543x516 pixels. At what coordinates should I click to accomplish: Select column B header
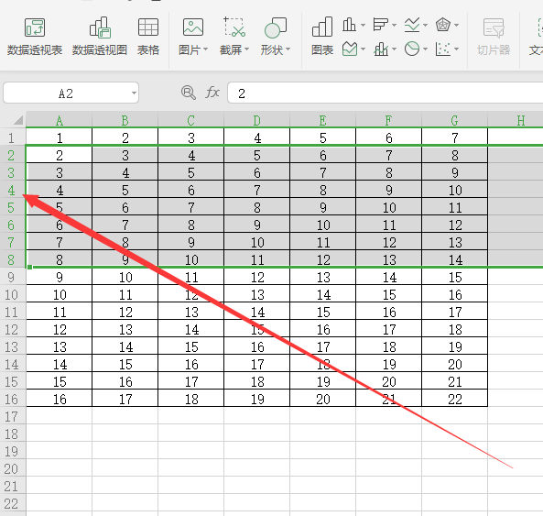pyautogui.click(x=125, y=120)
